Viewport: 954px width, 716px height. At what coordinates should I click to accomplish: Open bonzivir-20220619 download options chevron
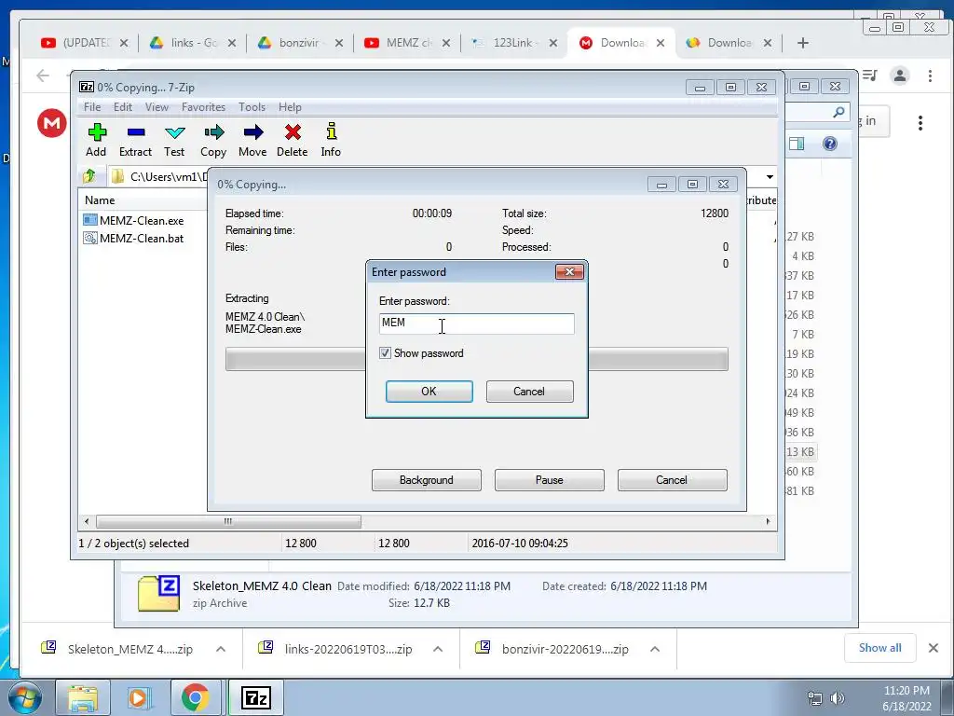[655, 649]
